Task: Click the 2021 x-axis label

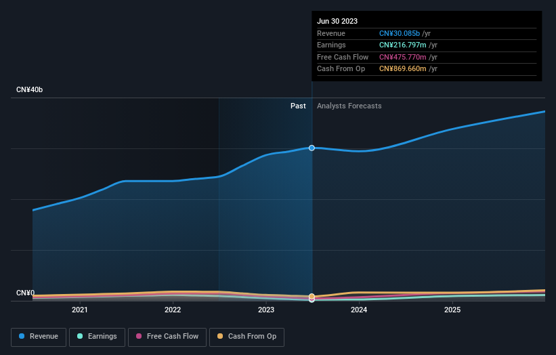Action: (x=80, y=310)
